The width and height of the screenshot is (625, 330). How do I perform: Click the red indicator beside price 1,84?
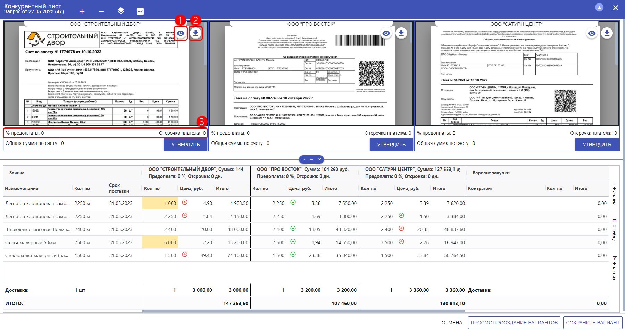pyautogui.click(x=185, y=215)
